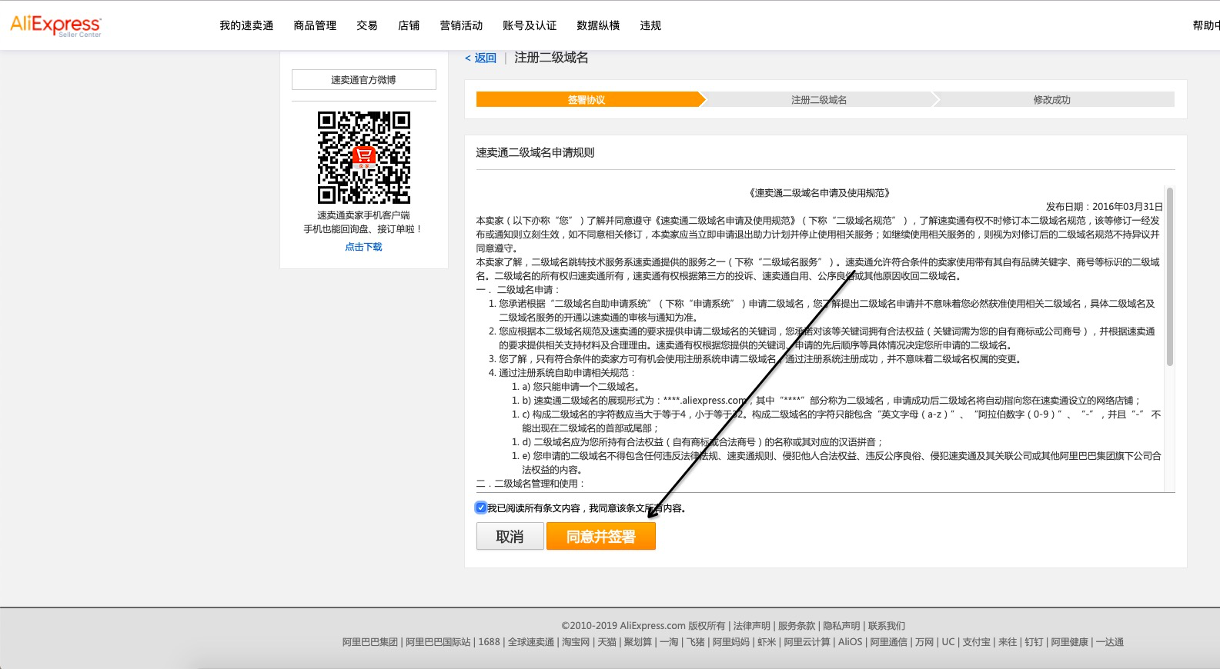Select the 注册二级域名 step

tap(819, 100)
